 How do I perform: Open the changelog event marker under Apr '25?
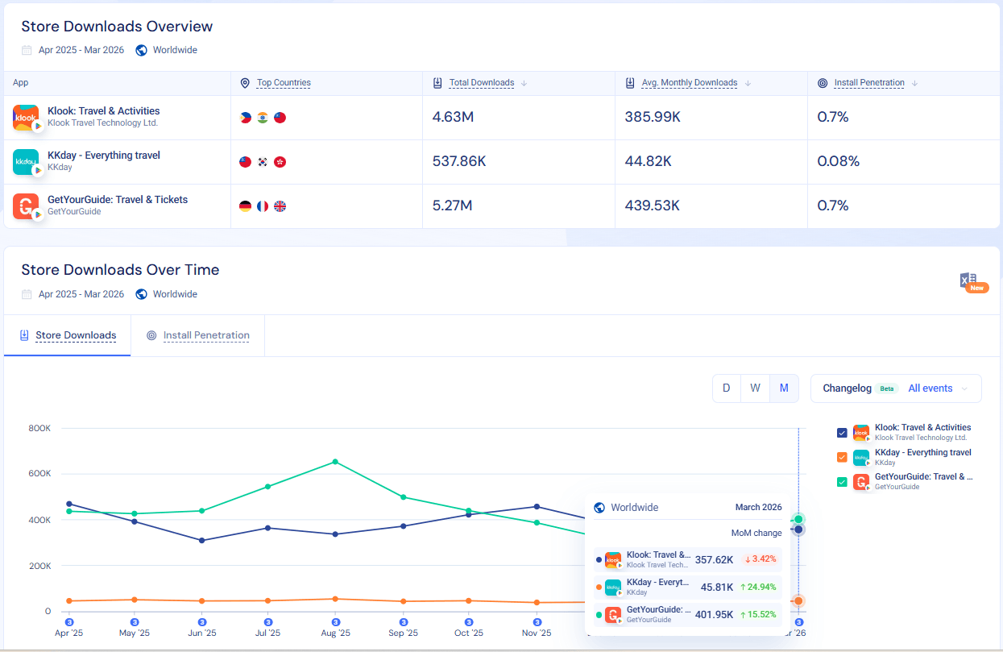[x=68, y=622]
